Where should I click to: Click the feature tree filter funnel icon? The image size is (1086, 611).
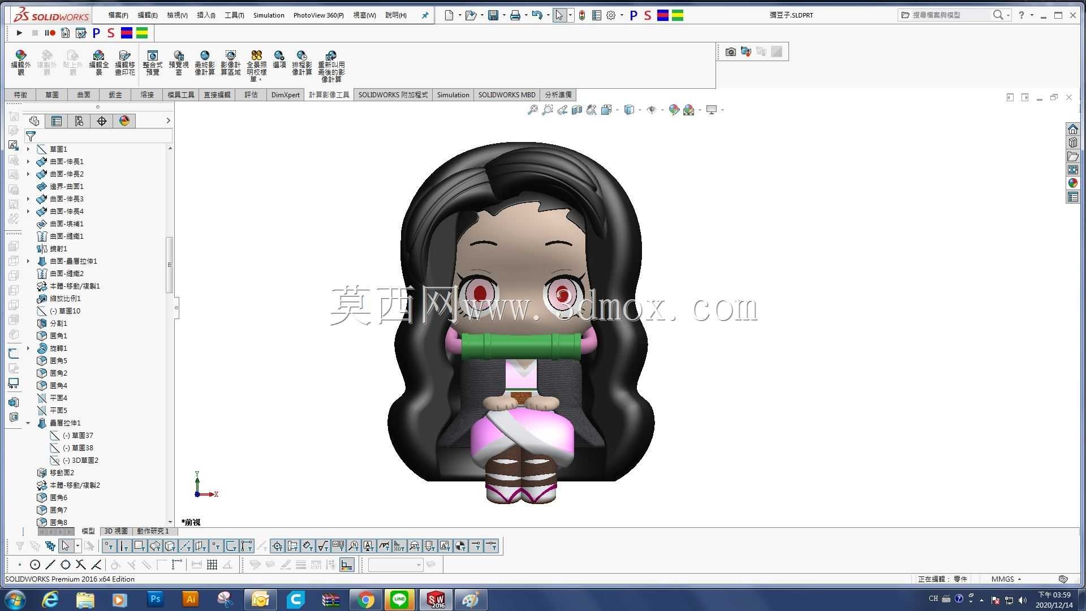coord(31,136)
